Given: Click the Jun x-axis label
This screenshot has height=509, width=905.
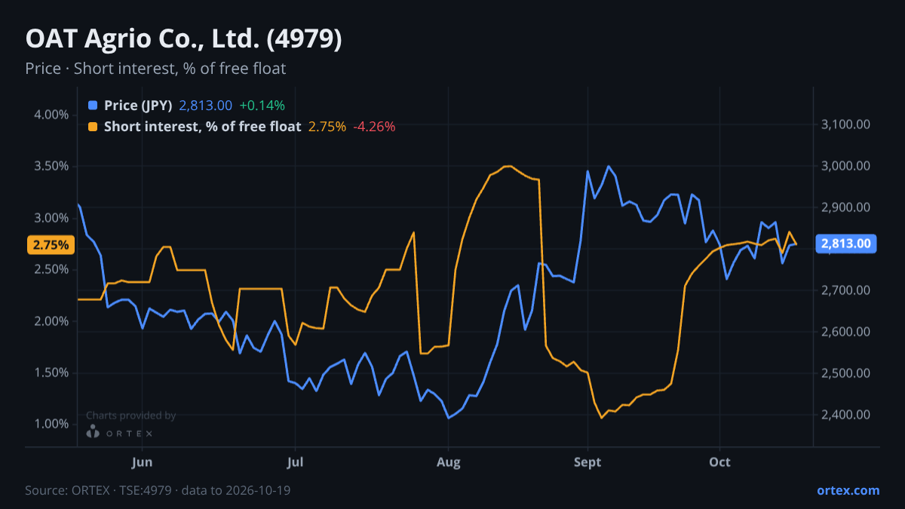Looking at the screenshot, I should pyautogui.click(x=142, y=462).
